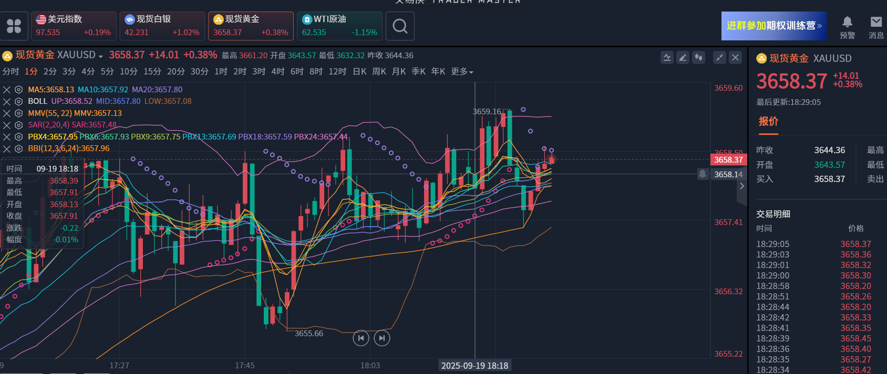Open the 现货黄金 ticker card
887x374 pixels.
(251, 26)
